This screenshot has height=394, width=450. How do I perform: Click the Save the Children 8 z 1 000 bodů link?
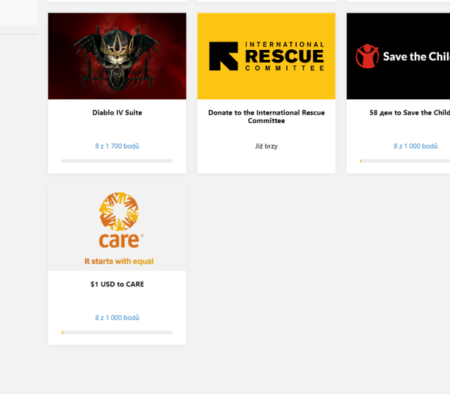coord(416,146)
